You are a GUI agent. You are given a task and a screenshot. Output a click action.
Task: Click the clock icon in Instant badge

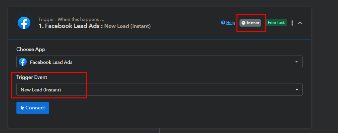(x=243, y=23)
